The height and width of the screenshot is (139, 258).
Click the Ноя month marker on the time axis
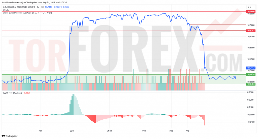coord(40,131)
